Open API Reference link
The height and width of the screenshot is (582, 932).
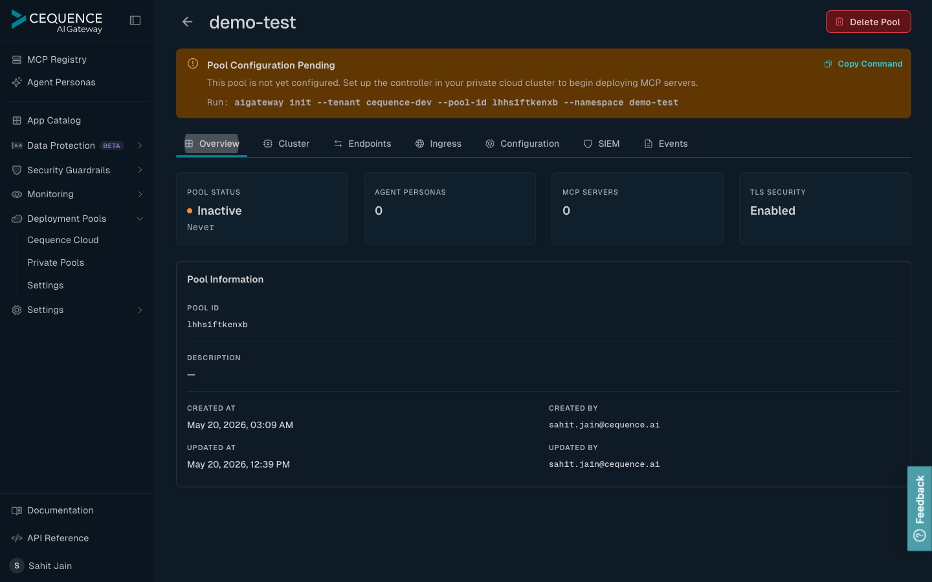point(58,538)
